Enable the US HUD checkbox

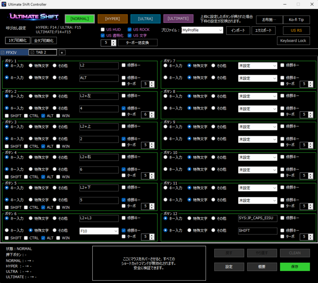(103, 29)
